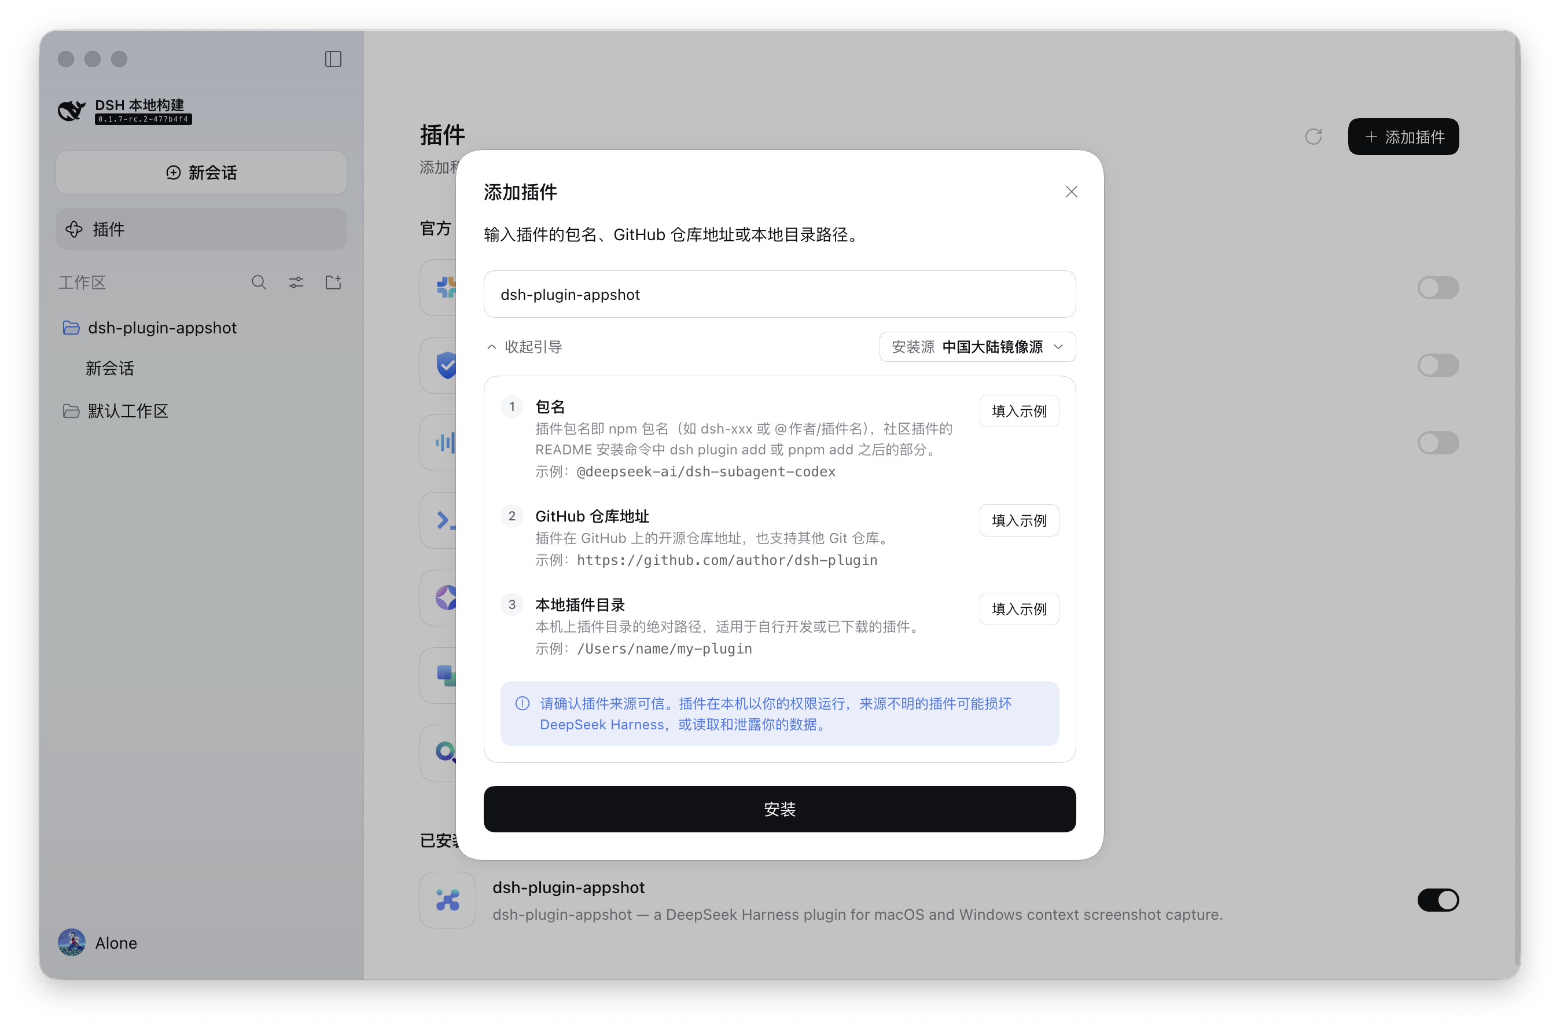Select the 插件 sidebar item

coord(201,229)
